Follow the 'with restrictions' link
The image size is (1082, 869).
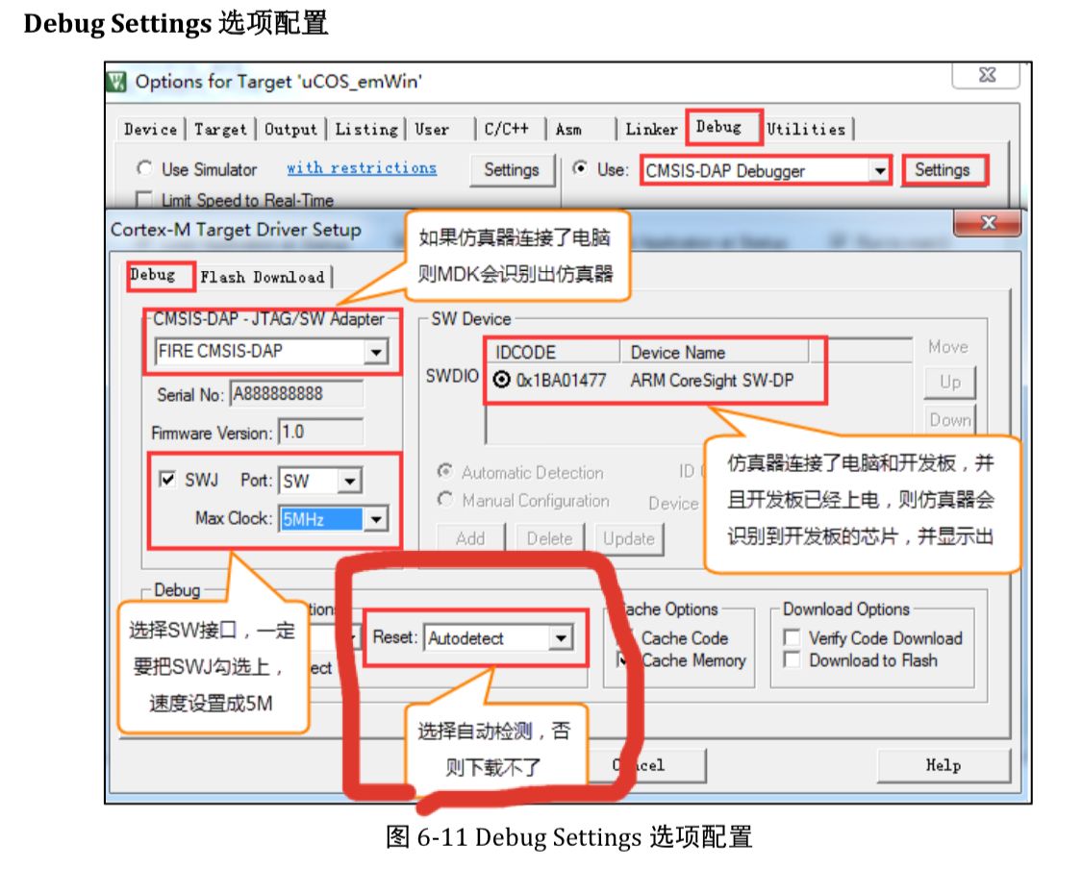(x=362, y=168)
